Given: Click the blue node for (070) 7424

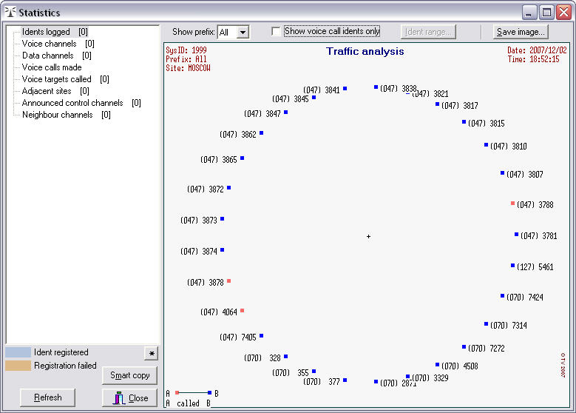Looking at the screenshot, I should point(502,295).
